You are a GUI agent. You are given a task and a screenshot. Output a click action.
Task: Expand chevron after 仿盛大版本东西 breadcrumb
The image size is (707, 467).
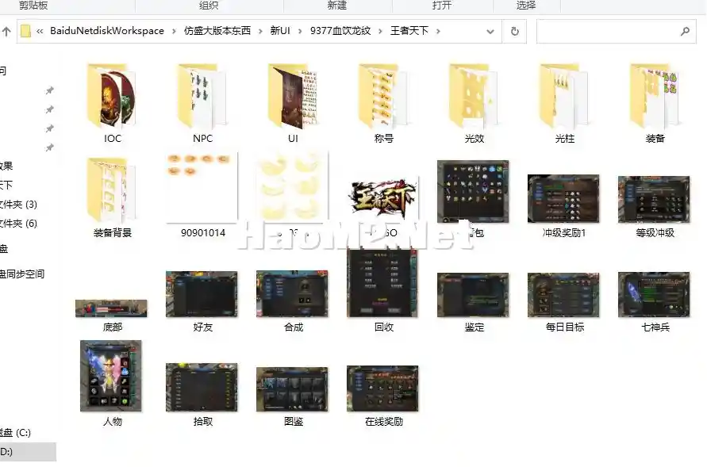(x=260, y=31)
